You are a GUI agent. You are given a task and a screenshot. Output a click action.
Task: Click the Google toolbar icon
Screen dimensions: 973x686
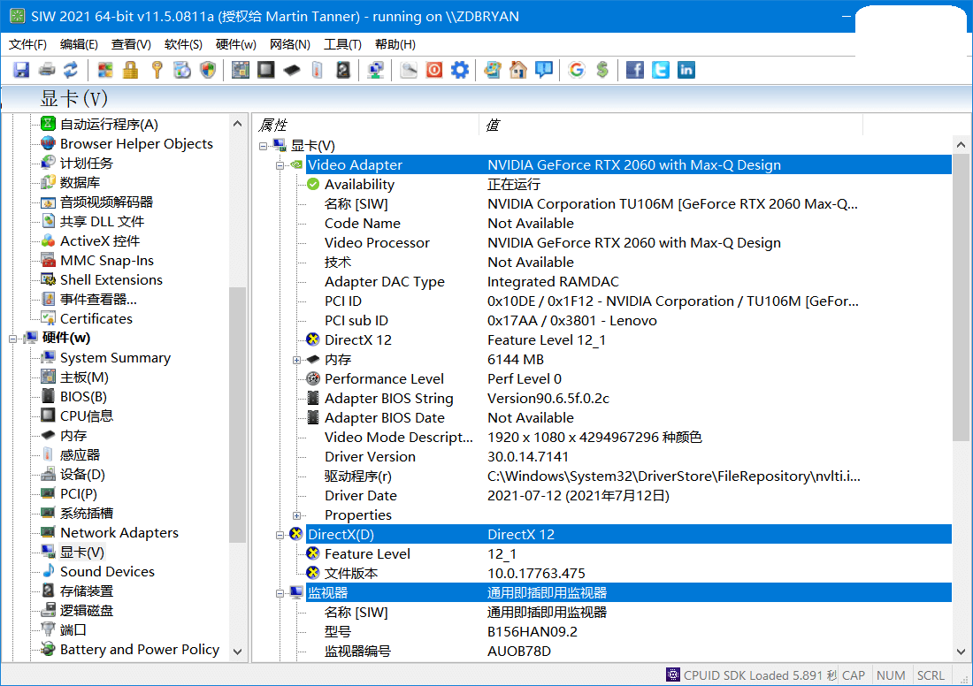coord(577,70)
